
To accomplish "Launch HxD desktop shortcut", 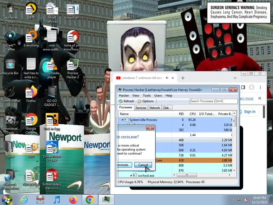I will (x=31, y=150).
